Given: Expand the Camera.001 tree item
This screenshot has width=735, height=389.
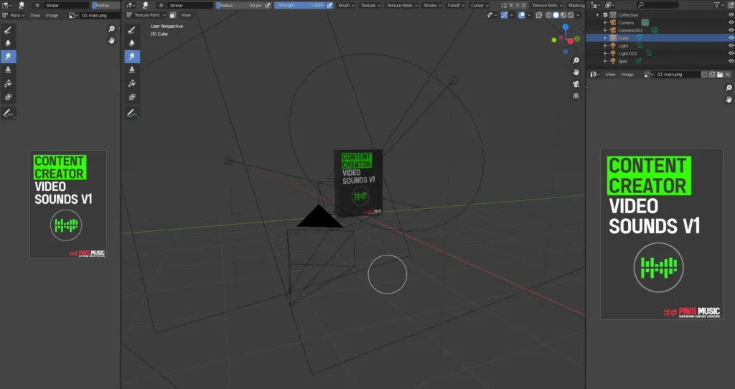Looking at the screenshot, I should point(605,30).
